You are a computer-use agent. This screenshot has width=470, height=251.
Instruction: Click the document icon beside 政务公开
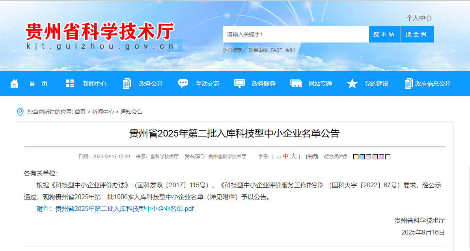(127, 83)
